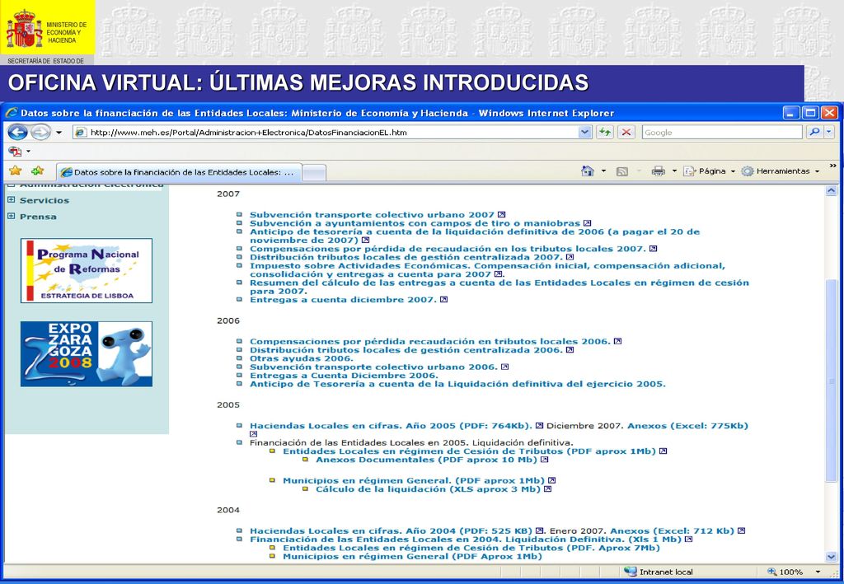Click the browser Back arrow button
The width and height of the screenshot is (844, 584).
click(x=18, y=132)
